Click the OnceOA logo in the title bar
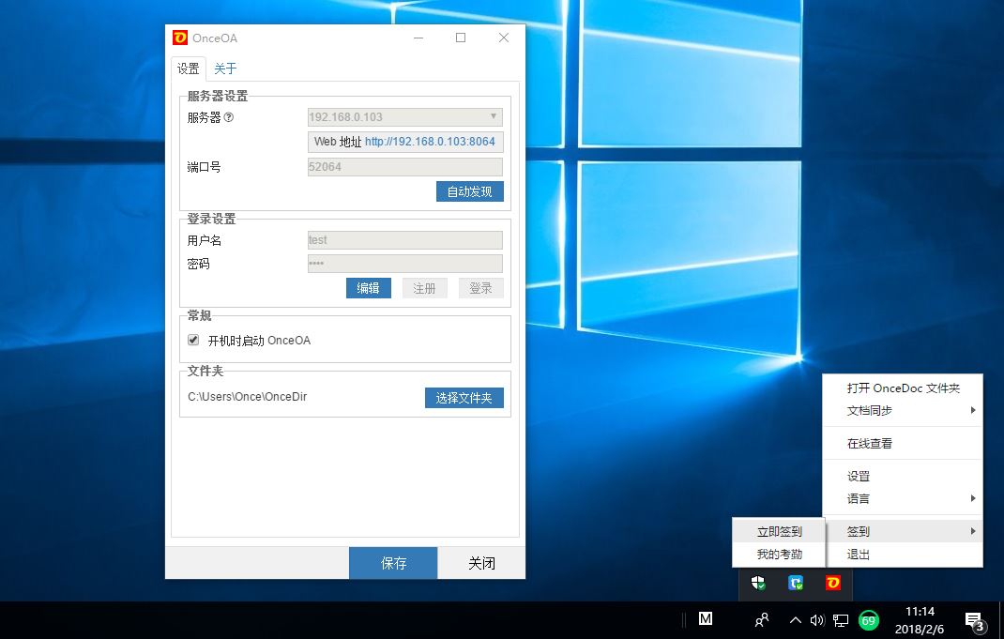The width and height of the screenshot is (1004, 639). 182,38
